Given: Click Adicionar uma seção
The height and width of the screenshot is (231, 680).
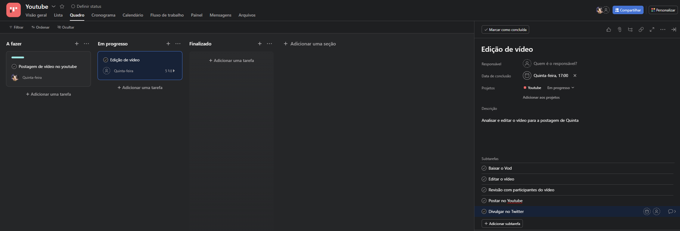Looking at the screenshot, I should pos(310,44).
